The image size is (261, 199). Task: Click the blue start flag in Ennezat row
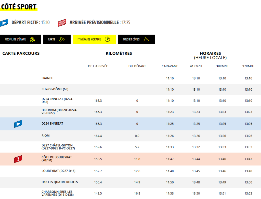point(18,124)
